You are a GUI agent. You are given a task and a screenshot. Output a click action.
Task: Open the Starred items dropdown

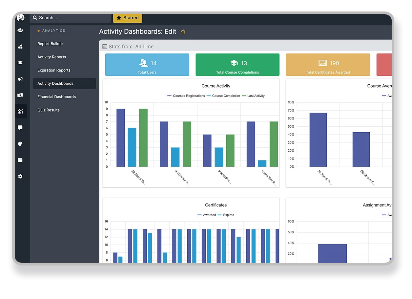click(128, 18)
